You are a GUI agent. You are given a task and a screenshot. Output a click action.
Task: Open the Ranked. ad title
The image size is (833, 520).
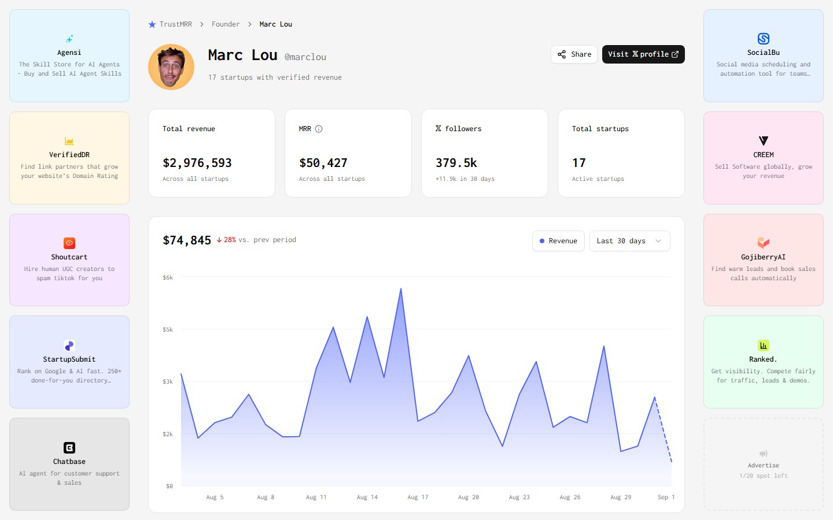point(764,359)
